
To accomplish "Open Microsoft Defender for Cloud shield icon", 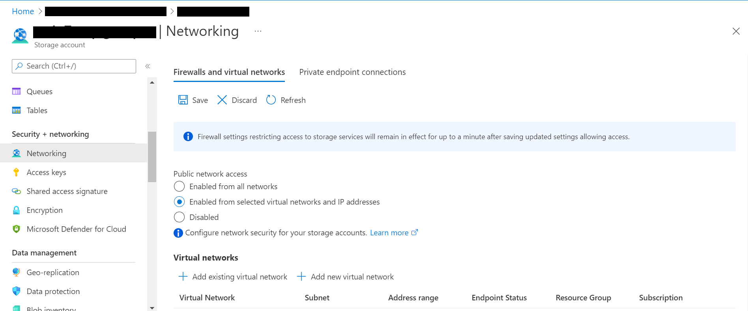I will (x=16, y=229).
